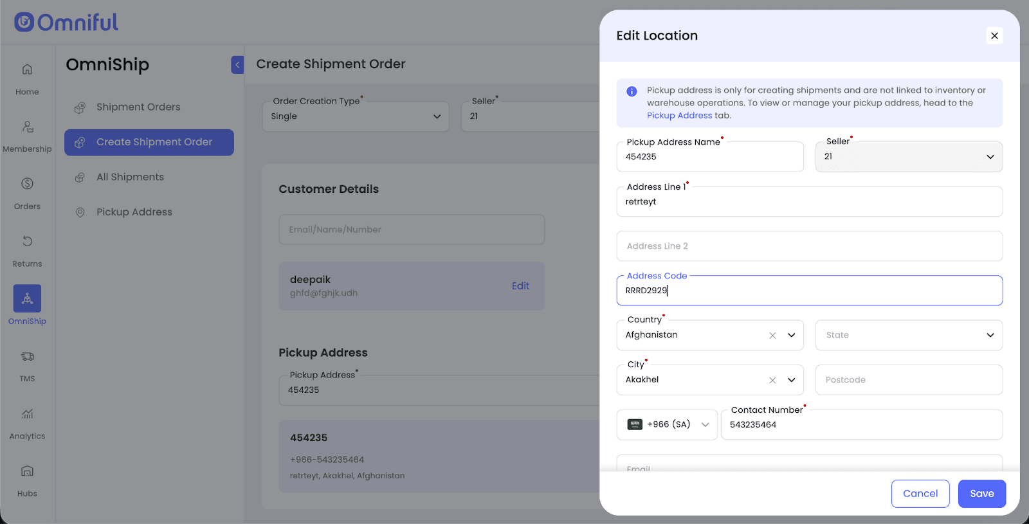Screen dimensions: 1029x524
Task: Clear the Akakhel city selection
Action: pos(772,381)
